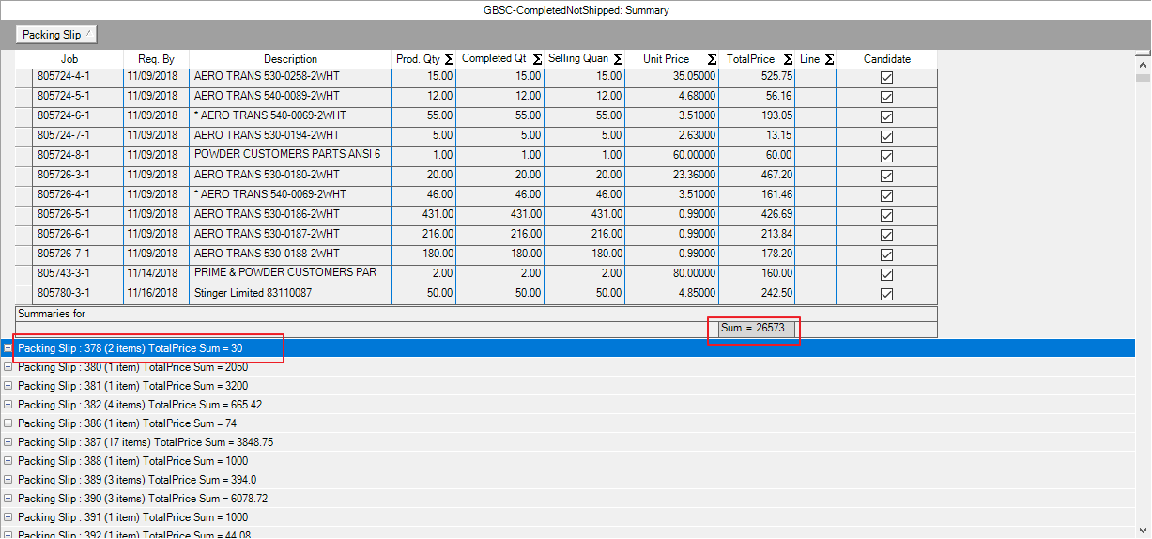This screenshot has width=1152, height=539.
Task: Toggle Candidate checkbox for job 805724-5-1
Action: (x=886, y=97)
